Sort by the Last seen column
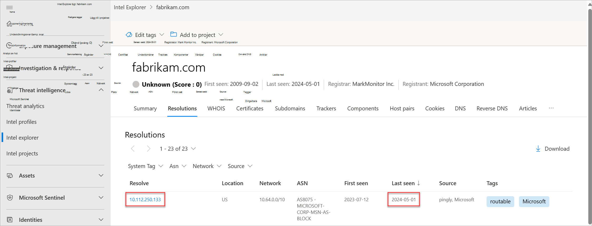The width and height of the screenshot is (592, 226). point(406,183)
